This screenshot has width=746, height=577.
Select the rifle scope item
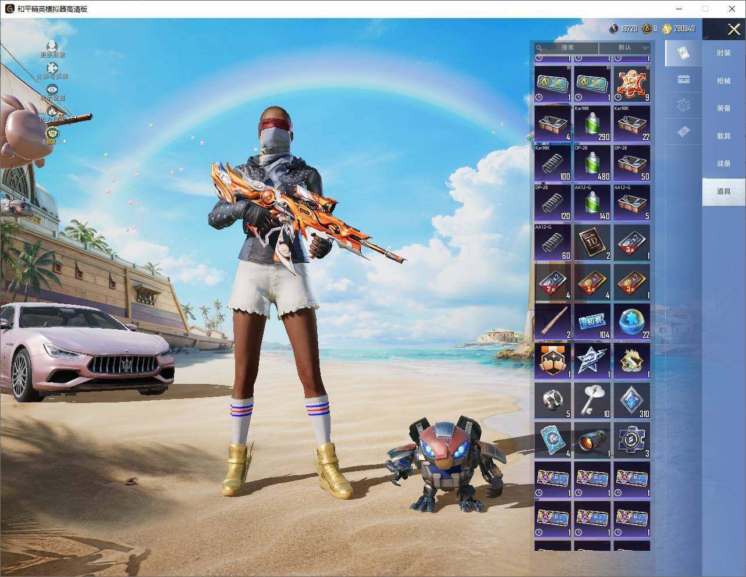[x=592, y=440]
